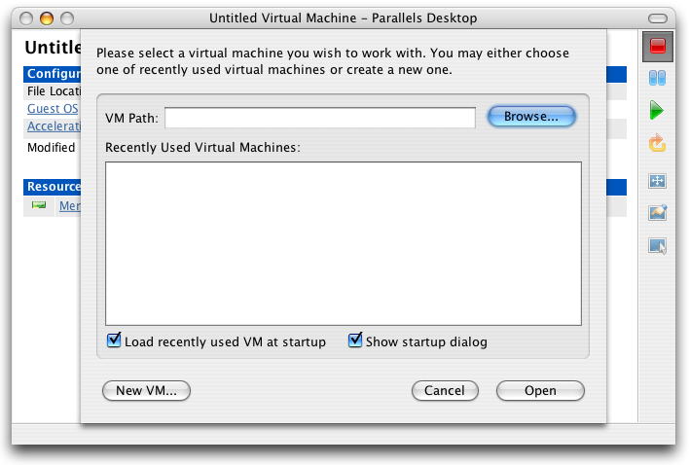This screenshot has height=465, width=689.
Task: Click the screen with cursor icon
Action: (657, 245)
